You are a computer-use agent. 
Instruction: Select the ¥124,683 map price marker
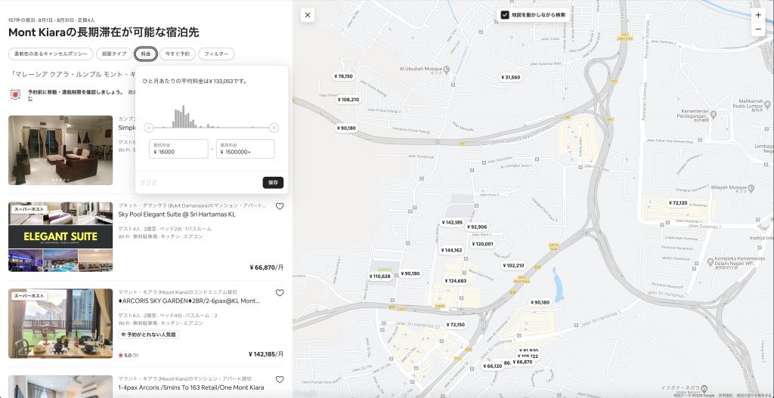point(456,281)
